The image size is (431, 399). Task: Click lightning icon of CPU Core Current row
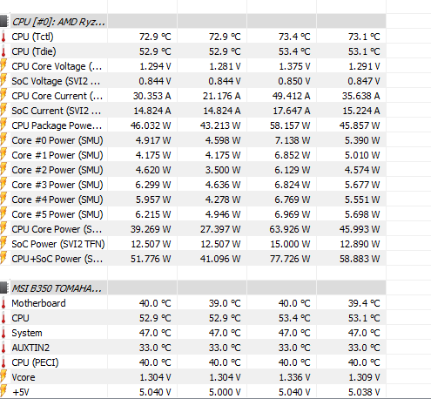point(3,95)
